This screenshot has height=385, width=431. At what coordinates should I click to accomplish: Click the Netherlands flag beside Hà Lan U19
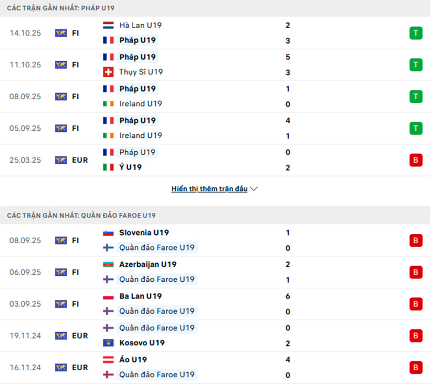pyautogui.click(x=108, y=25)
